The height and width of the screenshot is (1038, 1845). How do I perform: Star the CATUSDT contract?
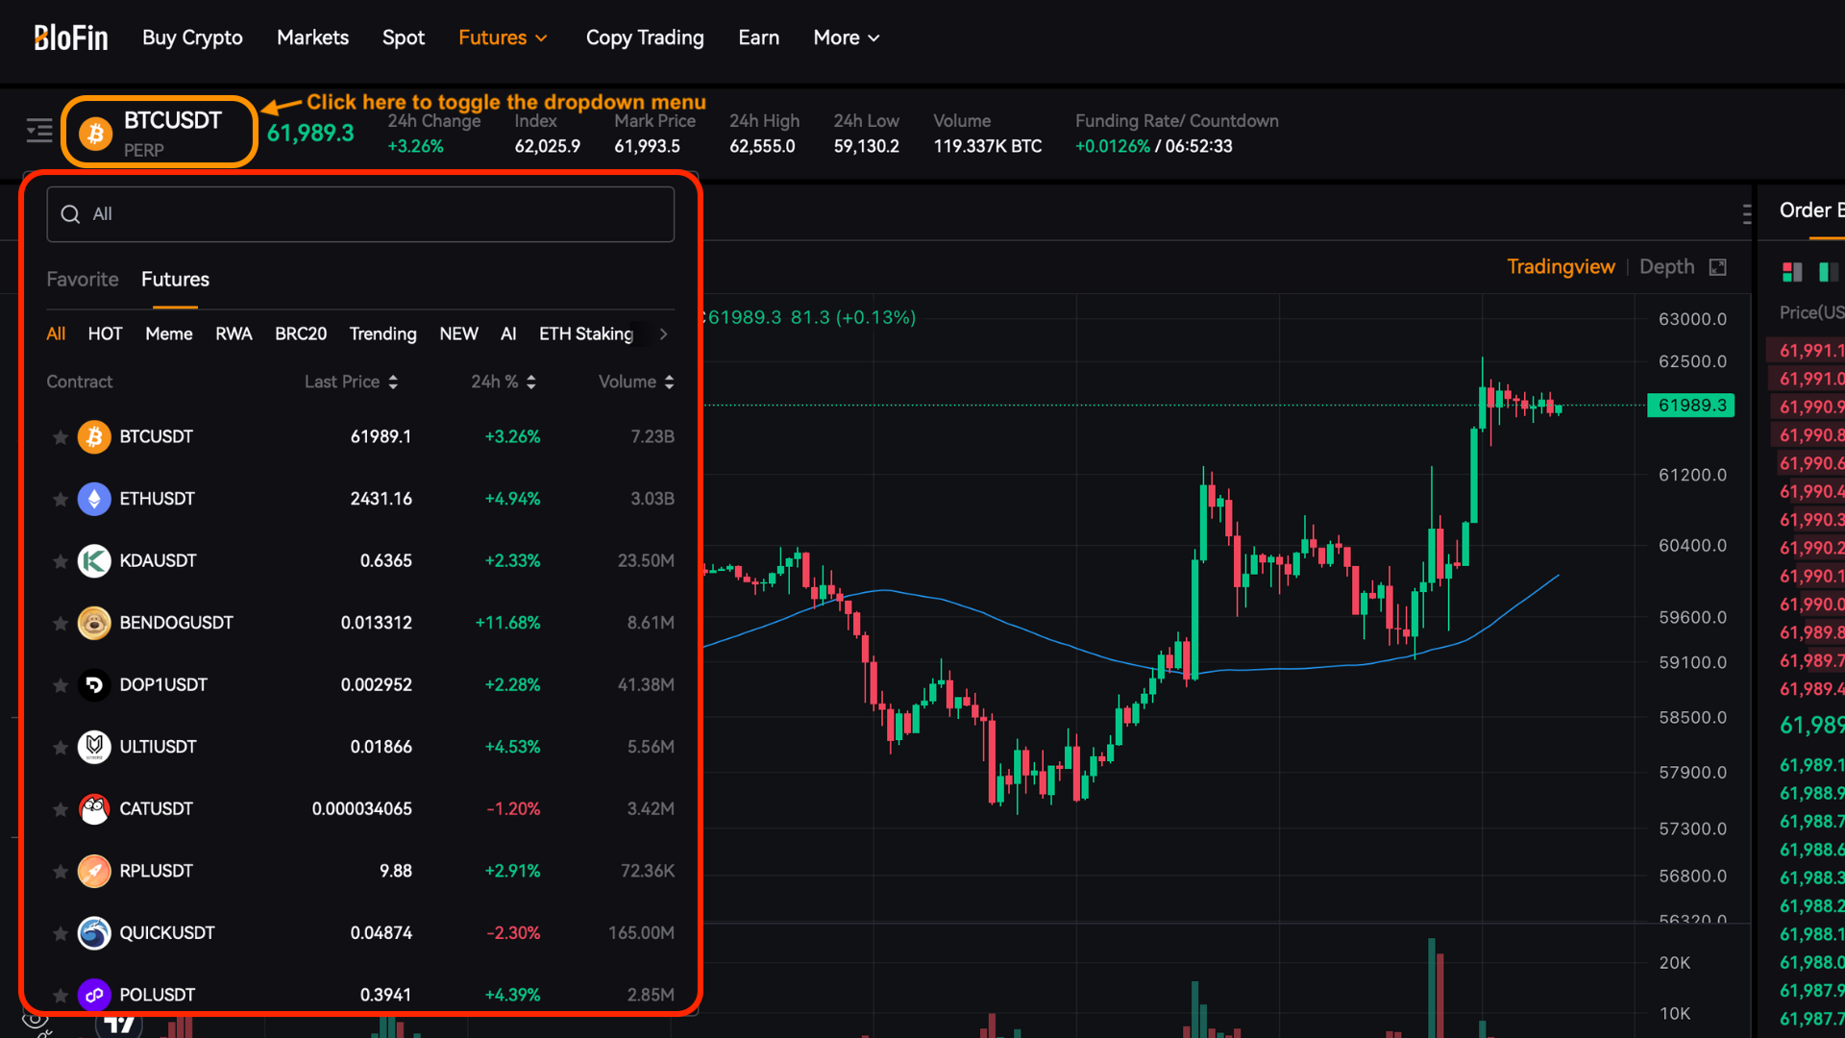(x=60, y=809)
